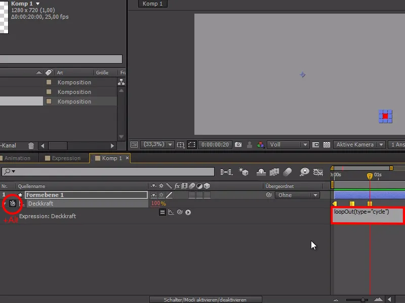Disable the expression with the equals toggle

[163, 212]
